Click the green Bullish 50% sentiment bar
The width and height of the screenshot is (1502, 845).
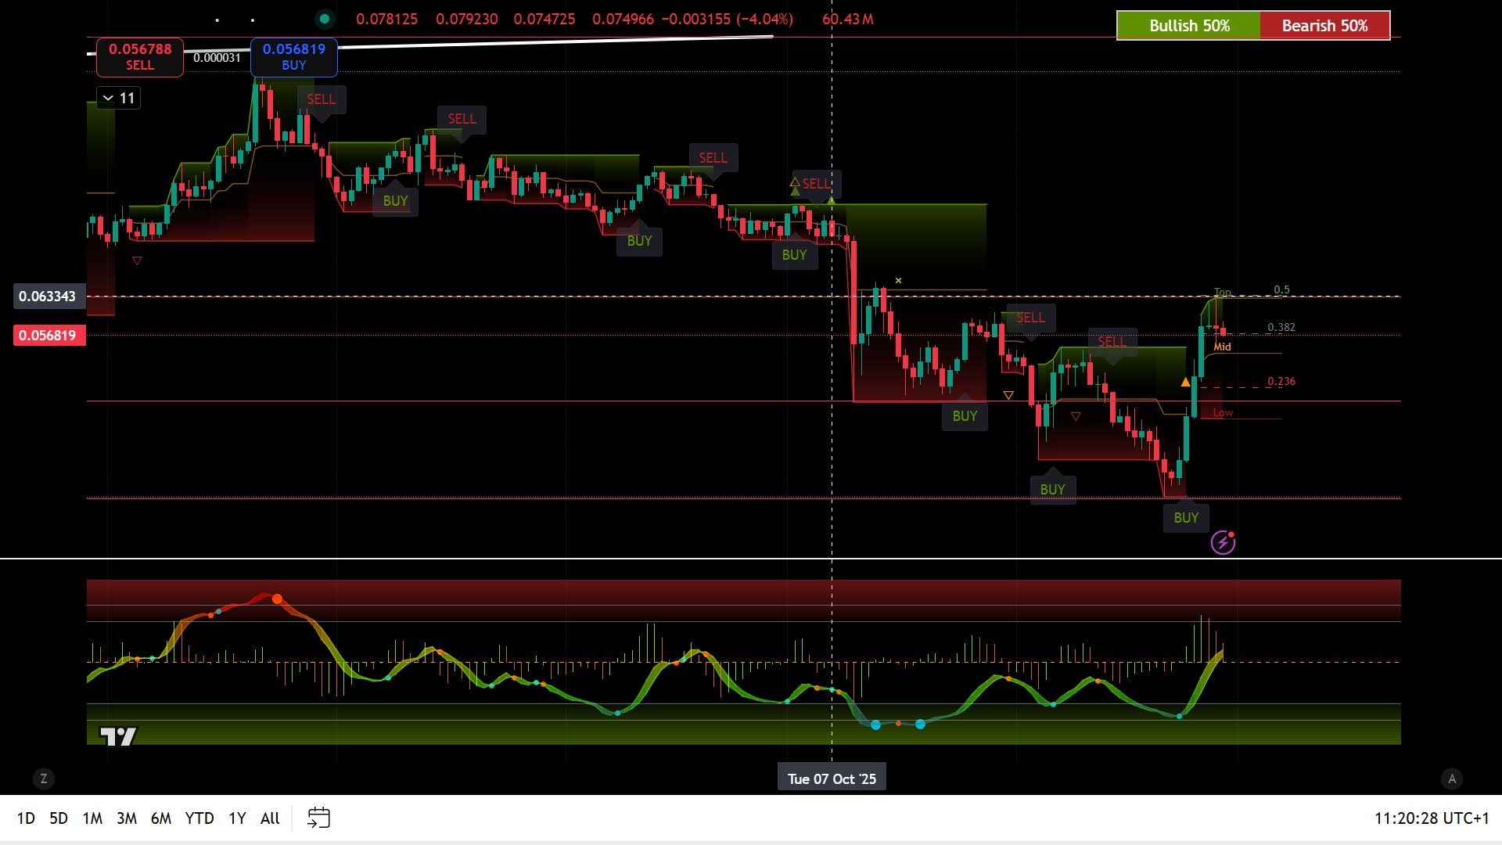(x=1188, y=26)
